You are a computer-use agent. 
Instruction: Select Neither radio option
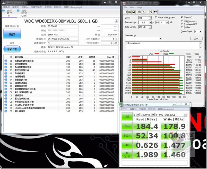click(182, 27)
